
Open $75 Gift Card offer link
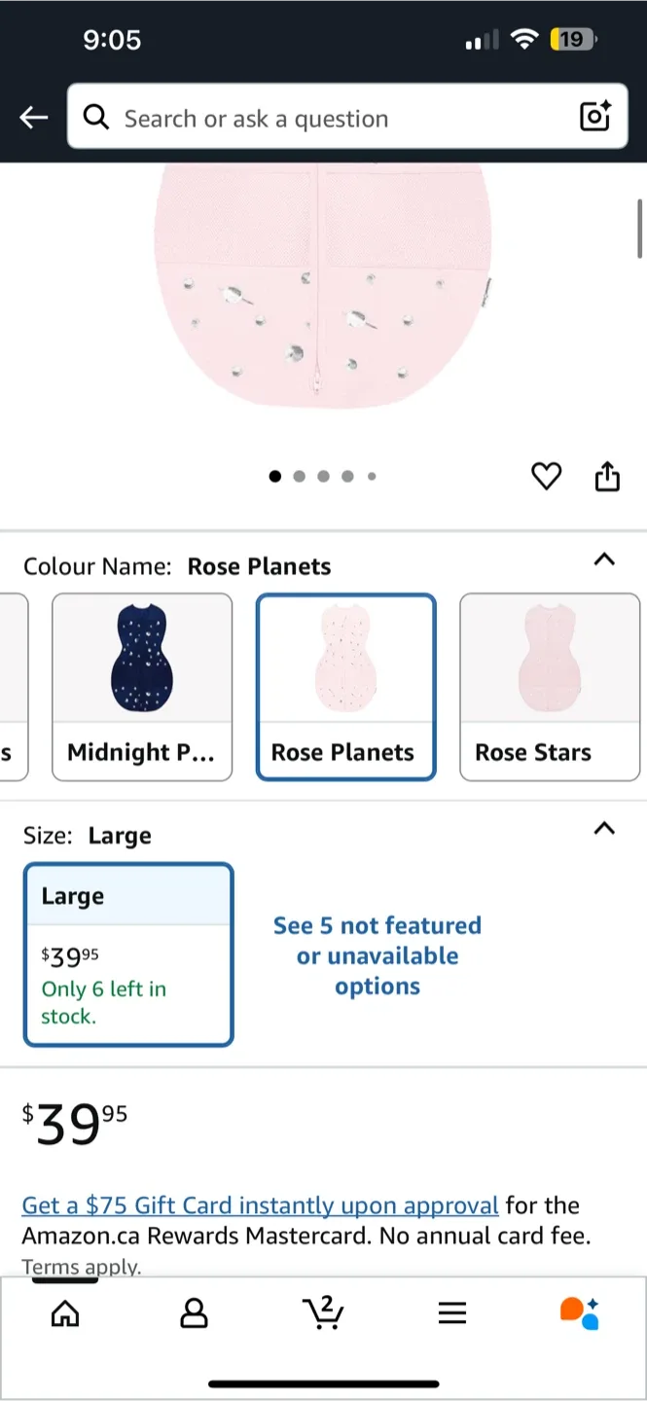[260, 1205]
